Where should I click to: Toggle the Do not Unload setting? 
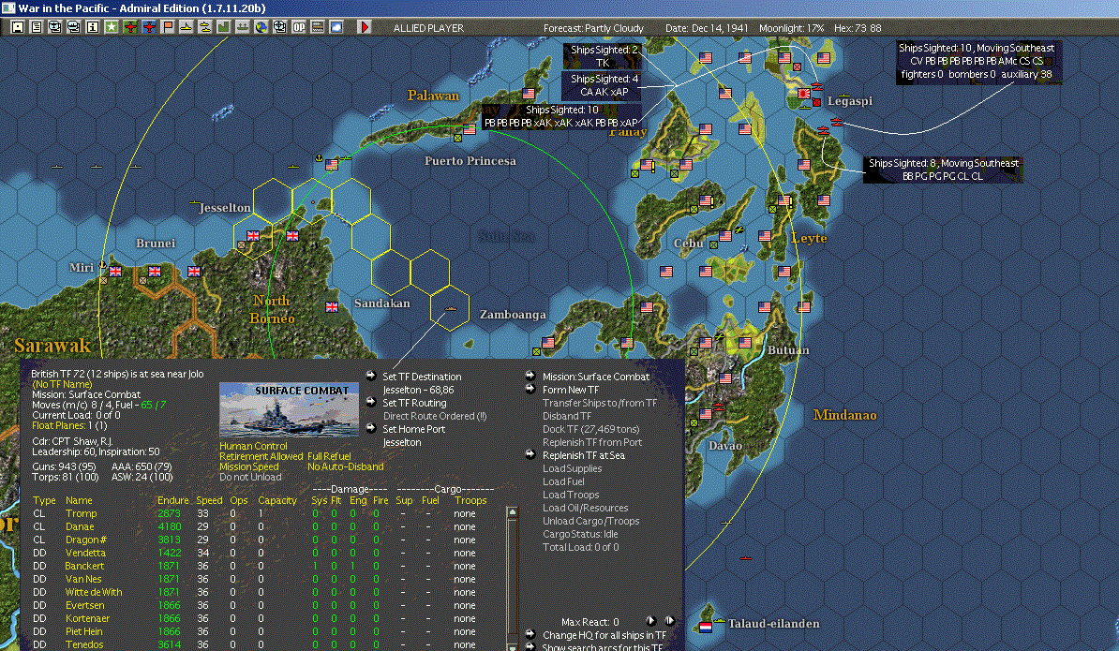250,477
